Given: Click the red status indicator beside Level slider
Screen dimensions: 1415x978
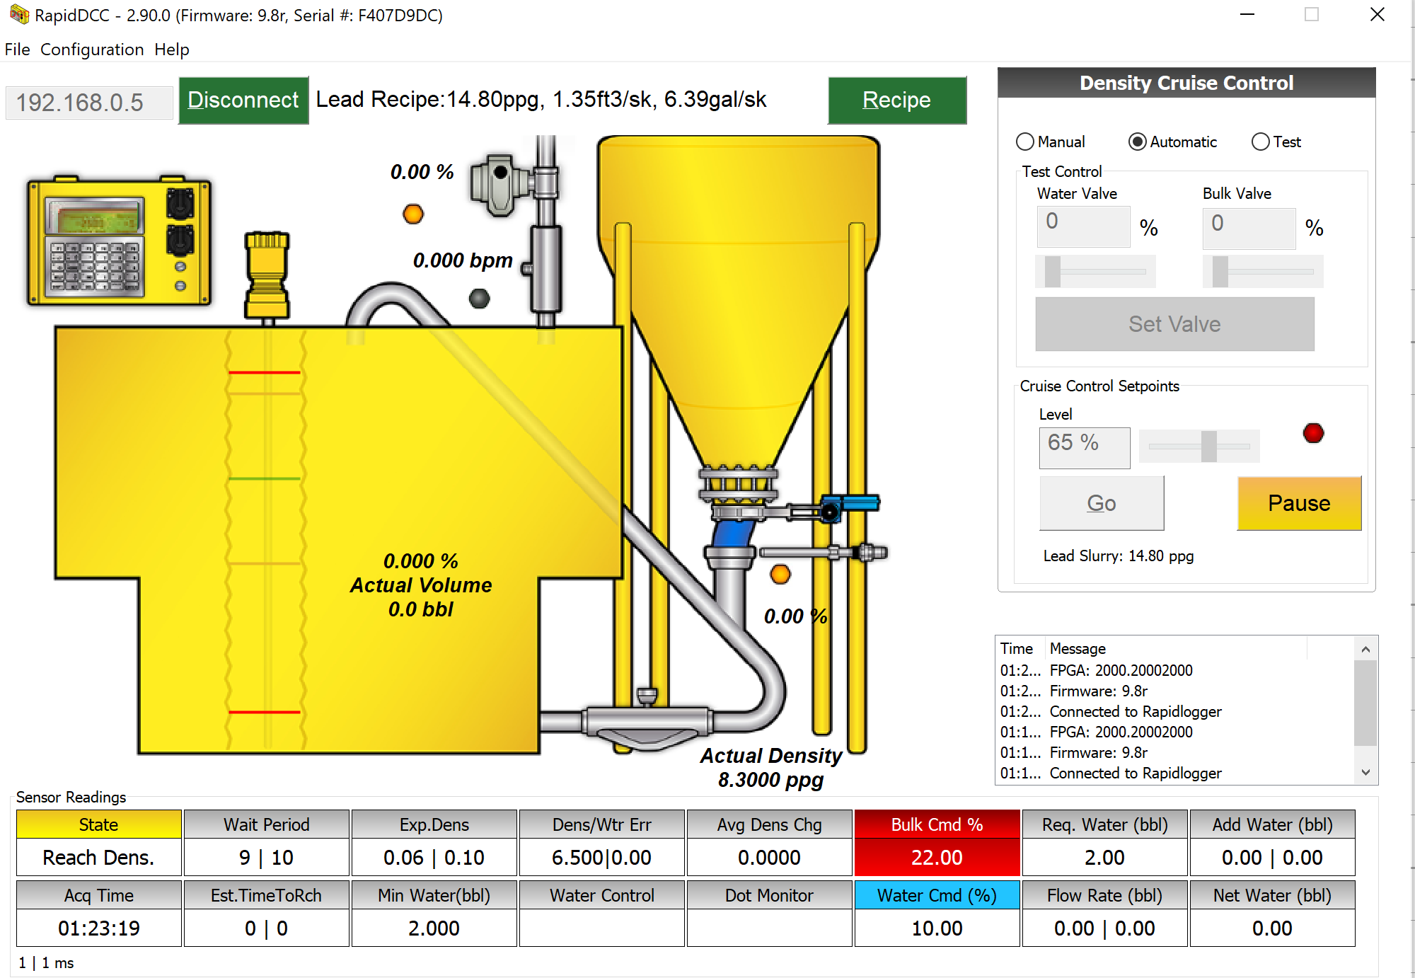Looking at the screenshot, I should 1313,433.
